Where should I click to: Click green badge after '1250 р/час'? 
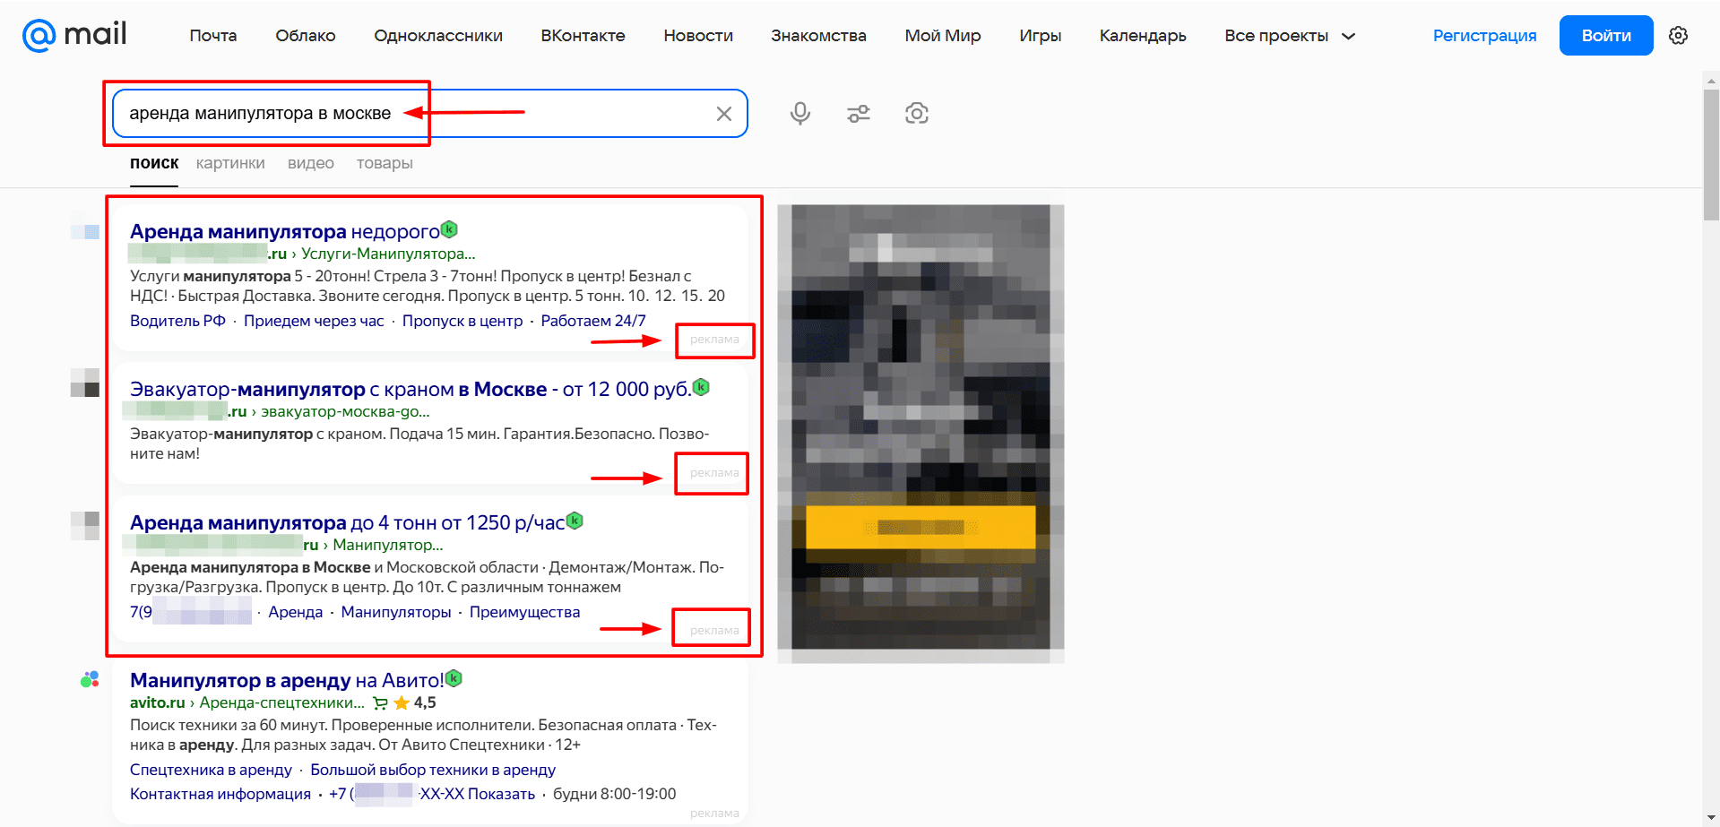(575, 521)
